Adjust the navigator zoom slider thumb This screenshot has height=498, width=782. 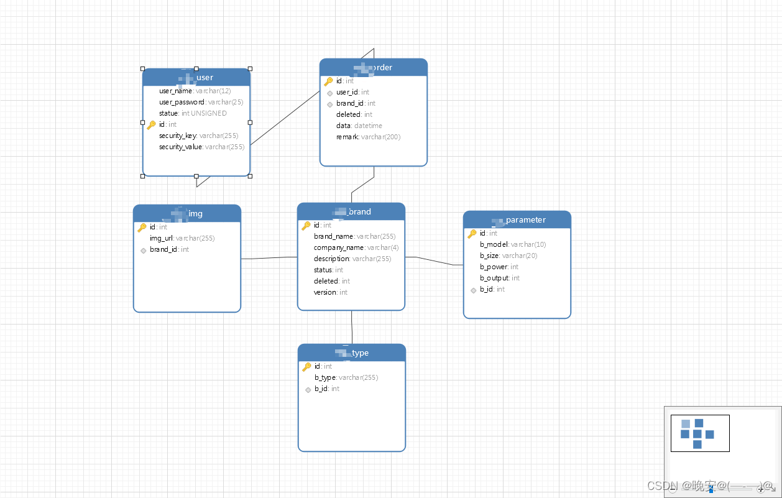coord(711,490)
